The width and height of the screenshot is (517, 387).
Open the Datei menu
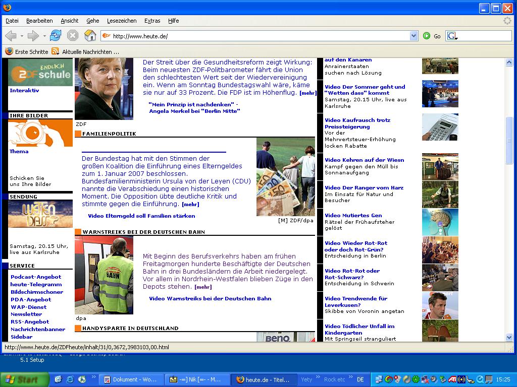pos(12,21)
